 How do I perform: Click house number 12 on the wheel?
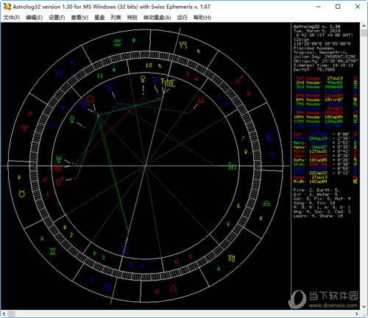pyautogui.click(x=52, y=126)
